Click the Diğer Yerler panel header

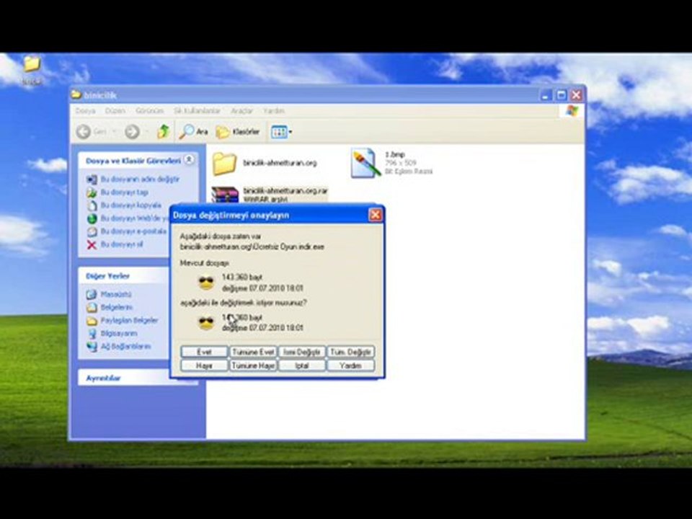(123, 276)
